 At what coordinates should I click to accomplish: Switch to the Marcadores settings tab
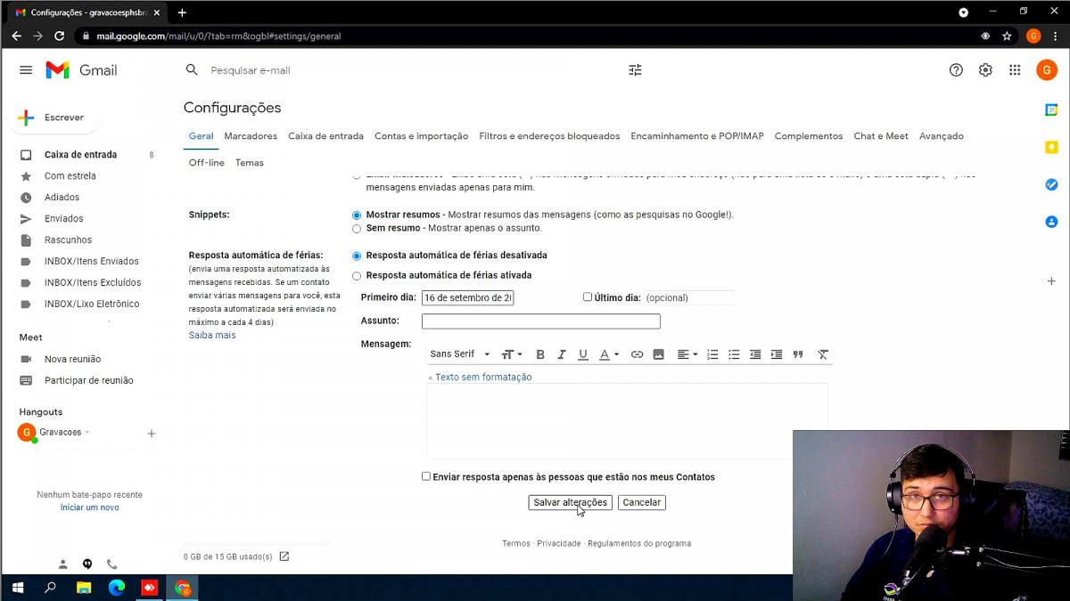(x=251, y=136)
